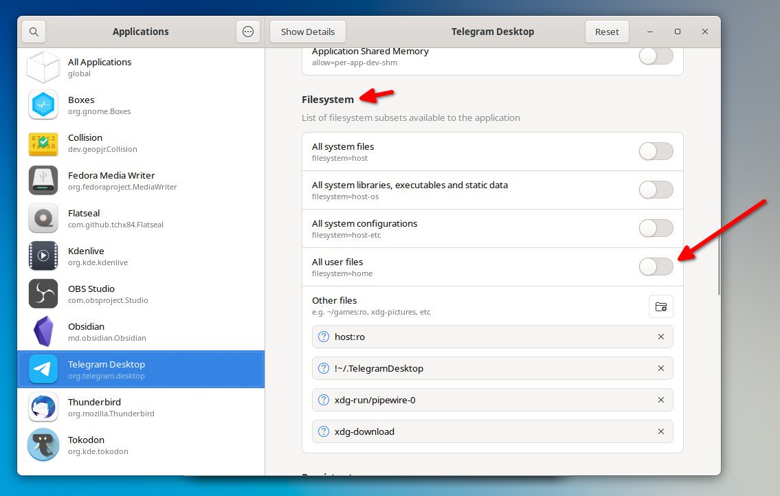Click the help icon beside xdg-run/pipewire-0

[323, 400]
